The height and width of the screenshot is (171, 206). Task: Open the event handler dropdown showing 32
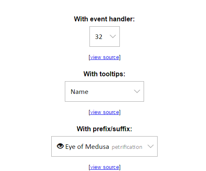pyautogui.click(x=105, y=36)
